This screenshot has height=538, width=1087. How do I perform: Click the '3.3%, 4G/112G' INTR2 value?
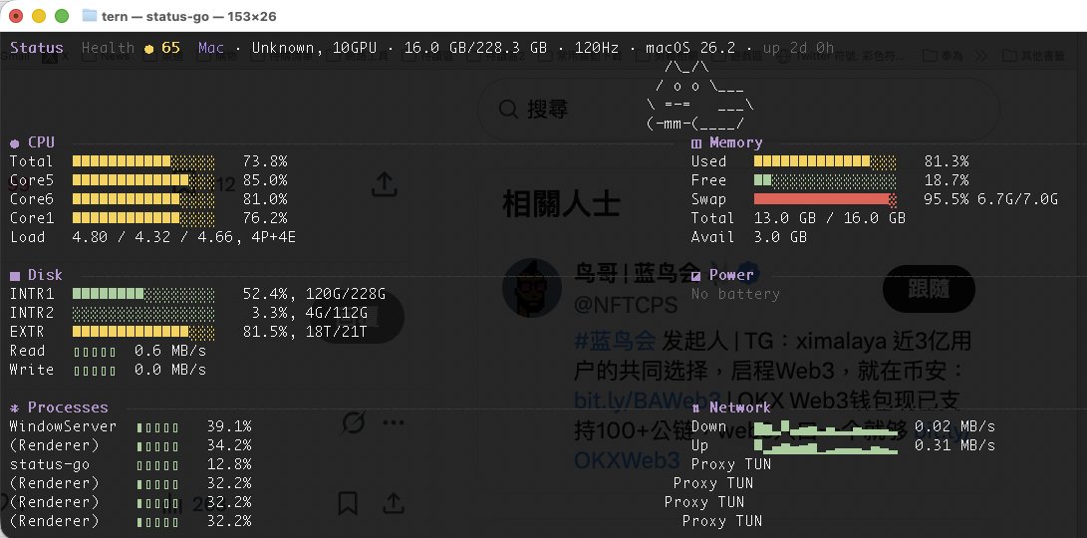309,313
